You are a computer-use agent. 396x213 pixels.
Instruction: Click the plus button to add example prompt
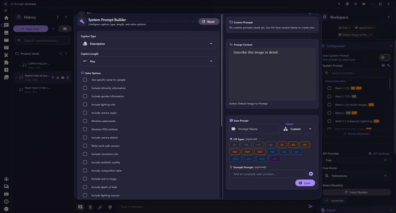[311, 174]
